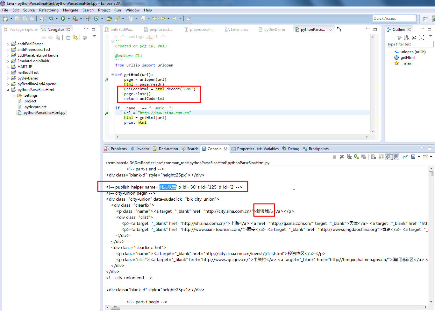Click the Quick Access search field
This screenshot has height=311, width=435.
pyautogui.click(x=394, y=18)
